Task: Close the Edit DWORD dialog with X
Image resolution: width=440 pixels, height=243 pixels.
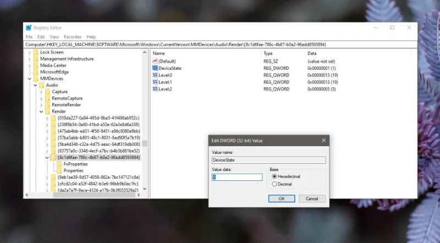Action: click(323, 140)
